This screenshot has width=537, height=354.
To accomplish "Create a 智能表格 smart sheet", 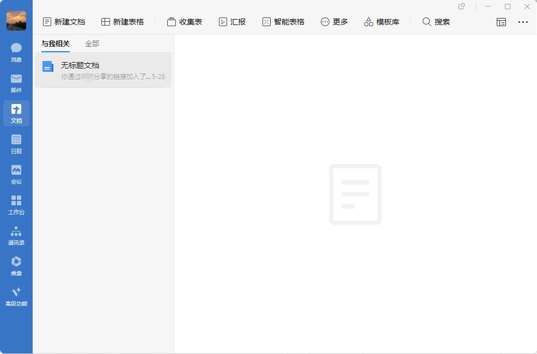I will [283, 22].
